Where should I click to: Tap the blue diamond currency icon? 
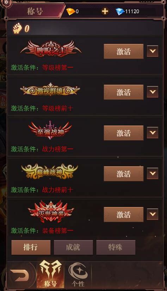point(120,12)
